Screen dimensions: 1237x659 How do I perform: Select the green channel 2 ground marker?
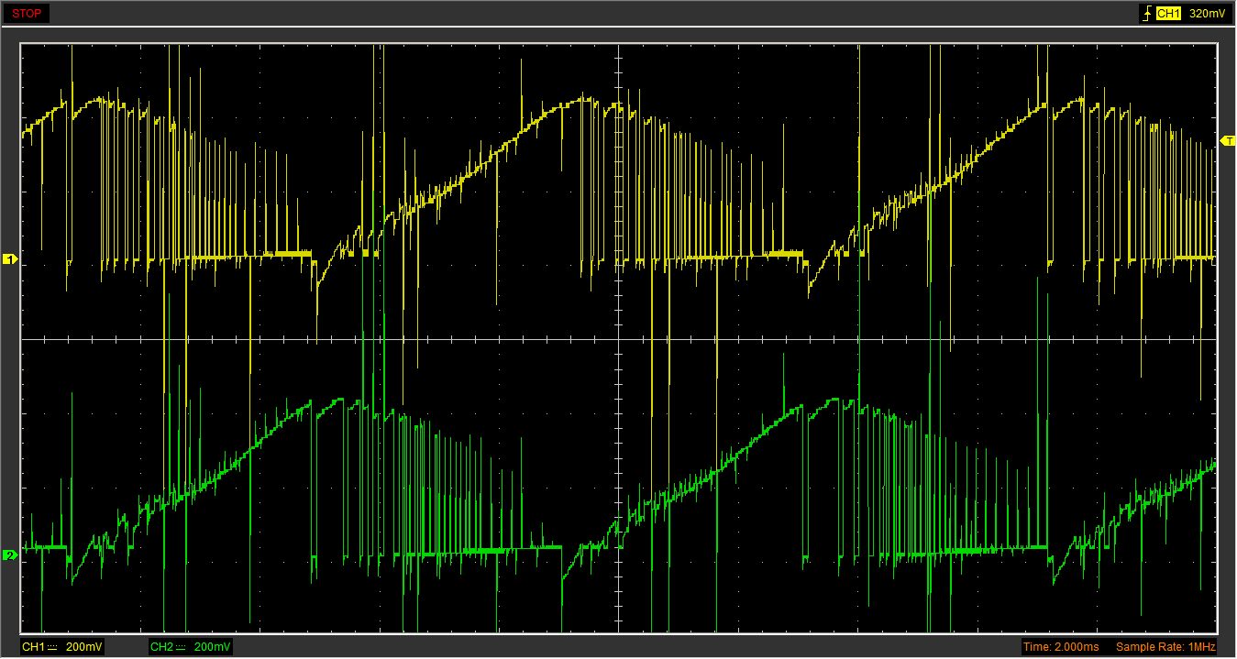pyautogui.click(x=10, y=555)
